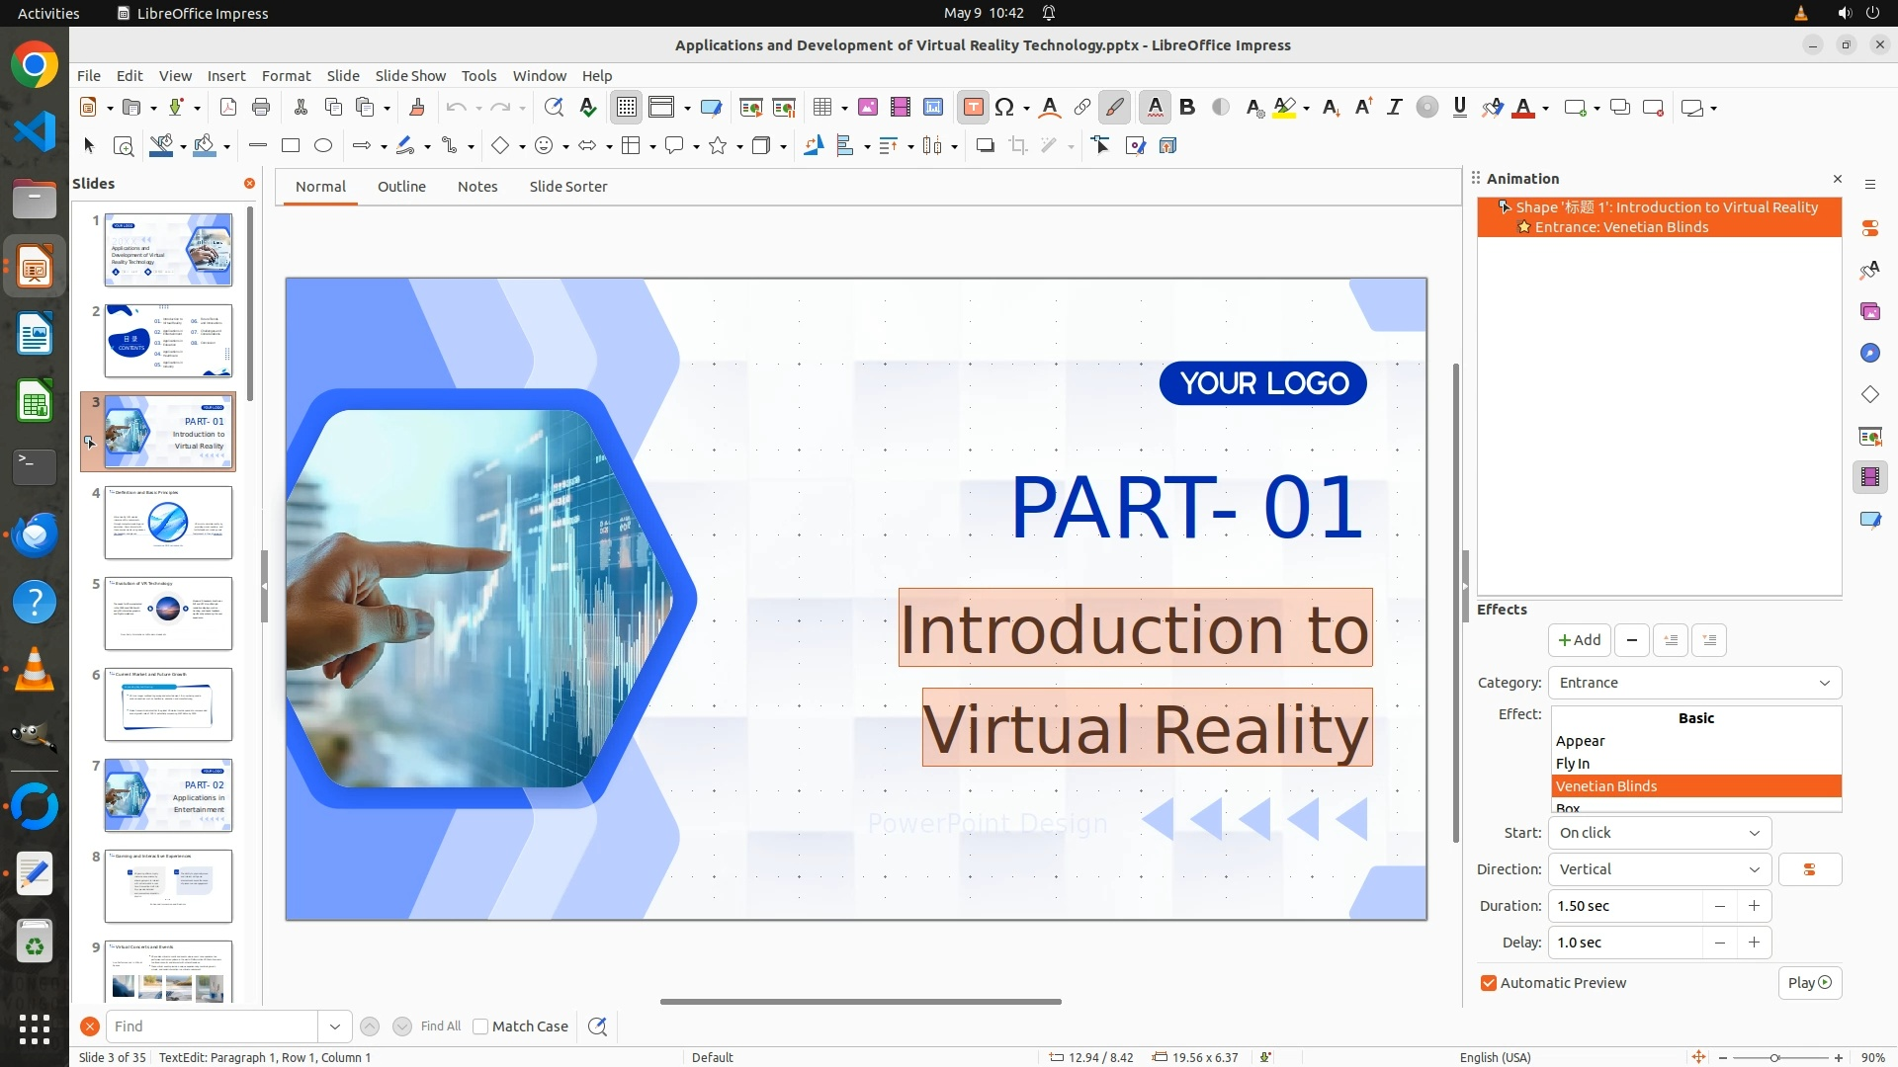Toggle the Insert Text Box button
The height and width of the screenshot is (1067, 1898).
(x=973, y=108)
